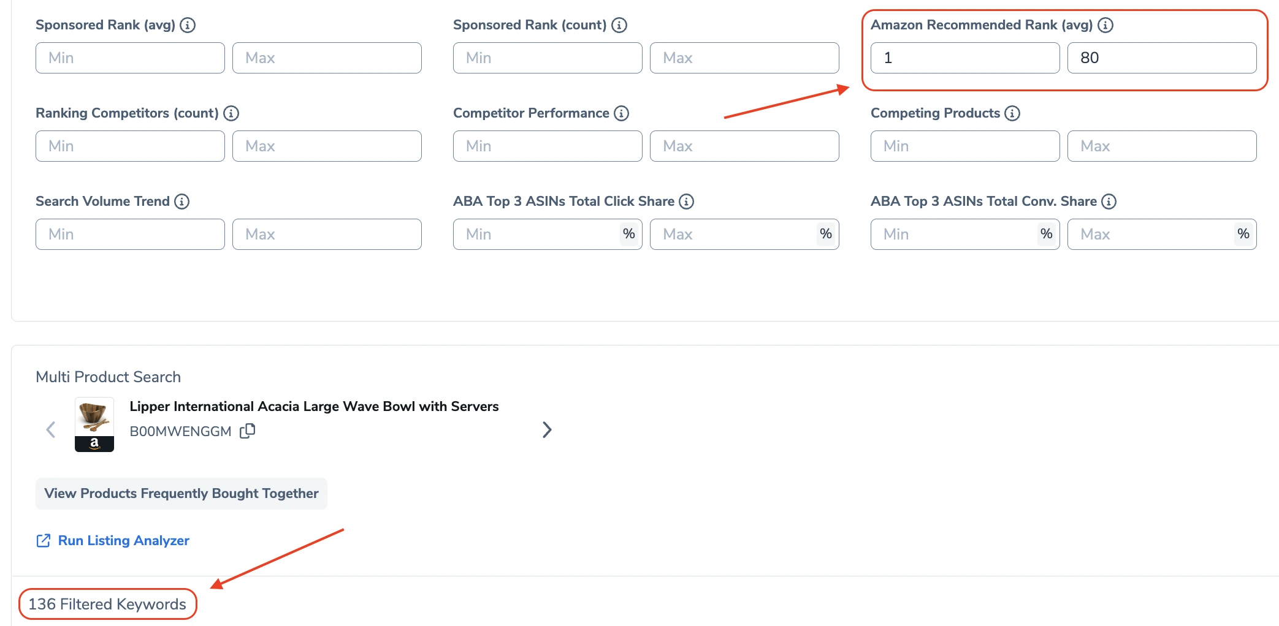This screenshot has height=626, width=1279.
Task: Click info icon beside Sponsored Rank (count)
Action: 619,25
